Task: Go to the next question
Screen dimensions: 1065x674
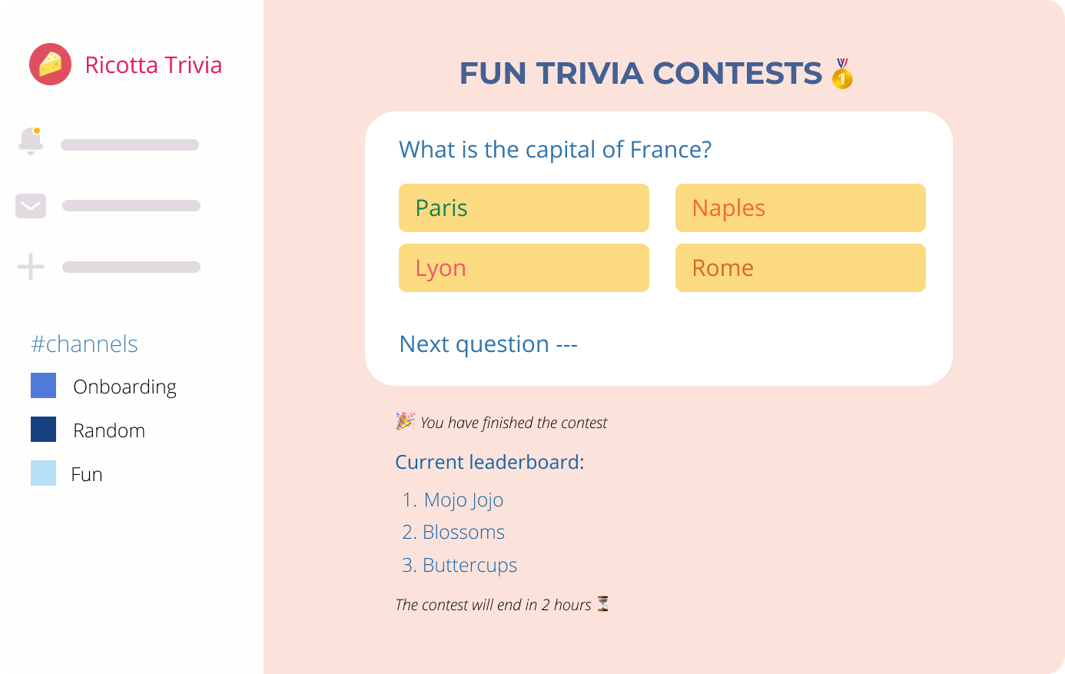Action: 488,344
